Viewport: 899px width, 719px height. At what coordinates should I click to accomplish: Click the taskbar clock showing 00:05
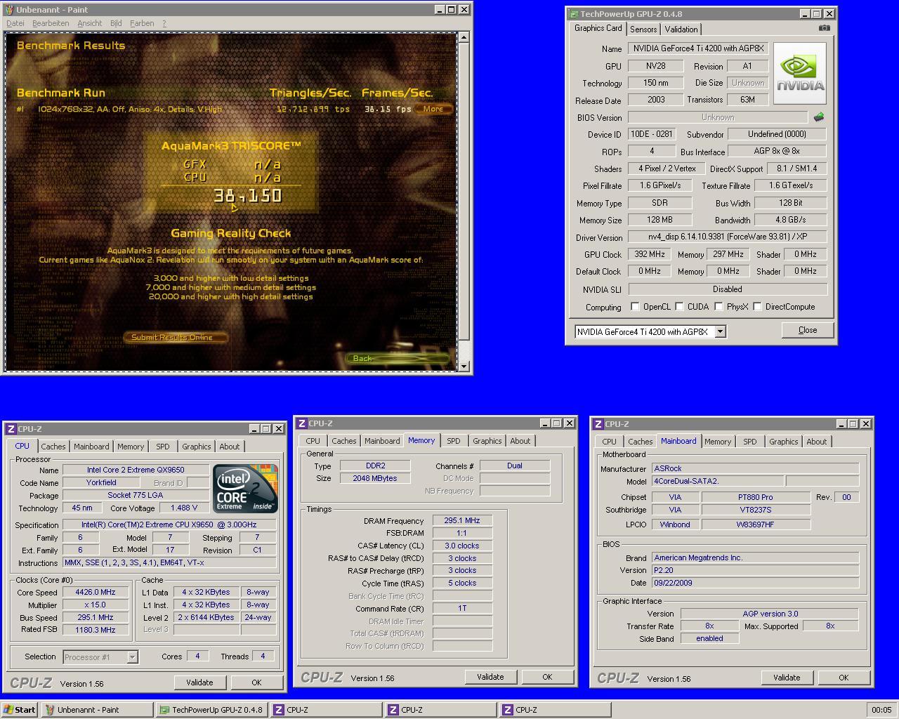(x=881, y=710)
